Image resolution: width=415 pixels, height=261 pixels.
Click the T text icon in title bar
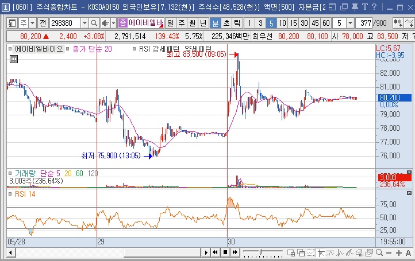pos(365,7)
